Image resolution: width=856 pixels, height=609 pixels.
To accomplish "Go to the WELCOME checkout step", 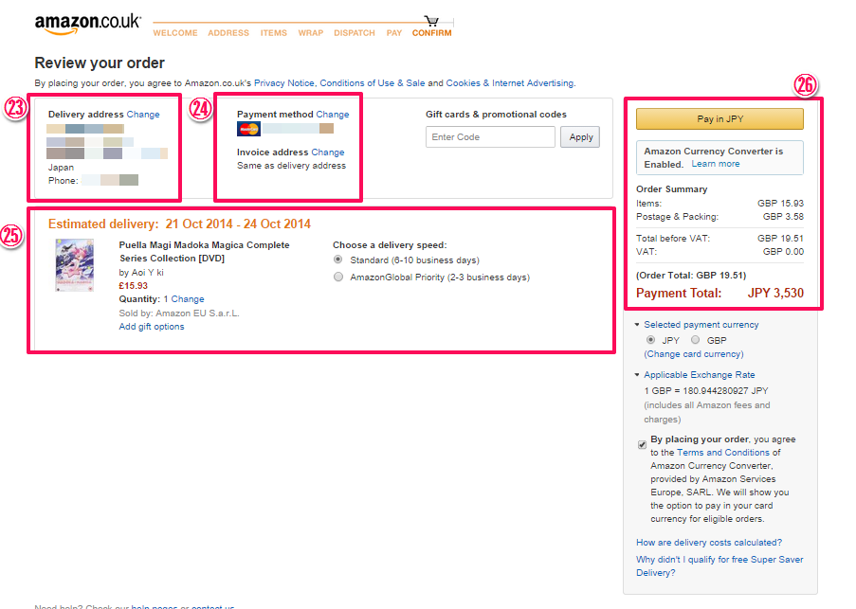I will pyautogui.click(x=175, y=33).
